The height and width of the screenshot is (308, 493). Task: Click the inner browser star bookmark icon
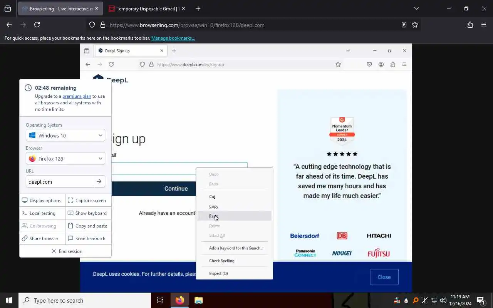[338, 64]
